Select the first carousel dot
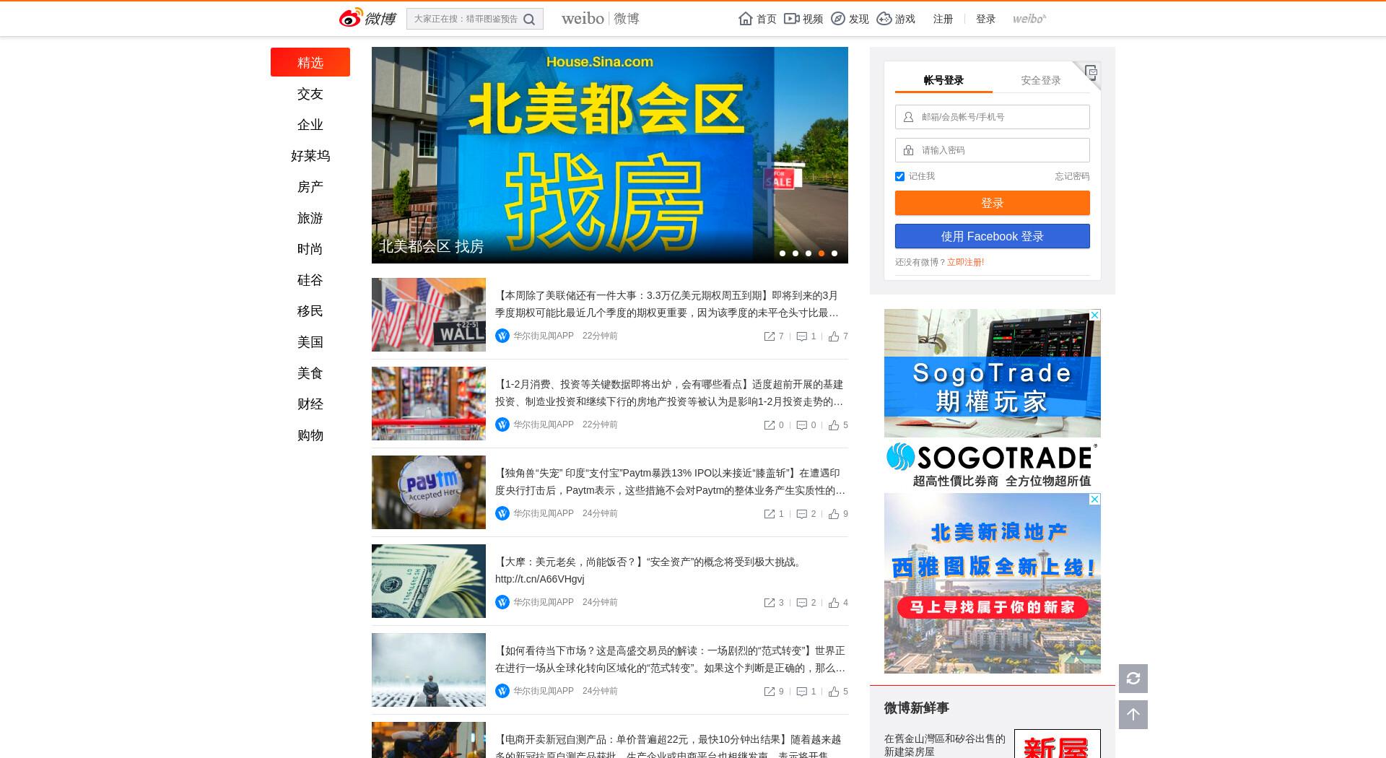This screenshot has height=758, width=1386. pos(783,253)
